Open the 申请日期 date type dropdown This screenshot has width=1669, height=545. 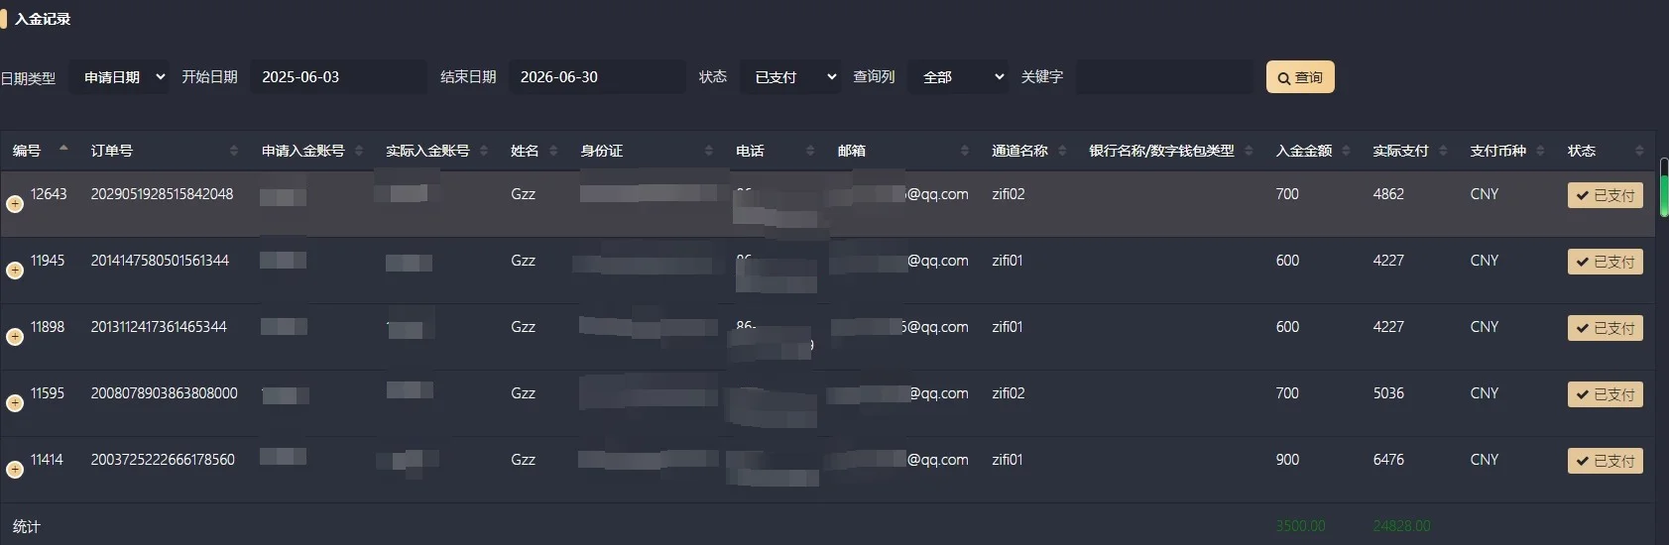(x=119, y=77)
